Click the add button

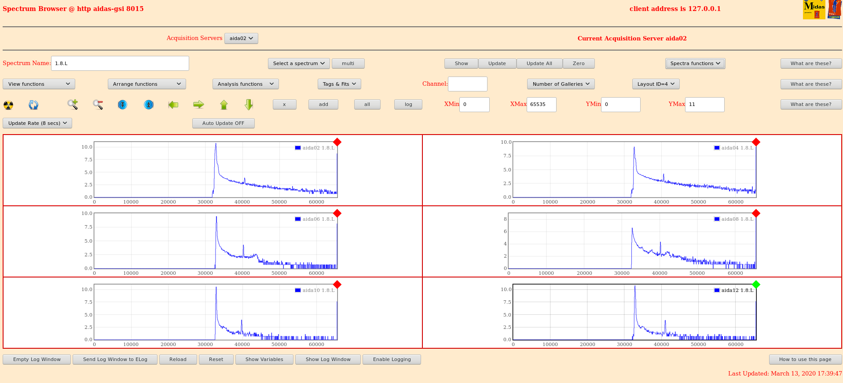(x=323, y=105)
